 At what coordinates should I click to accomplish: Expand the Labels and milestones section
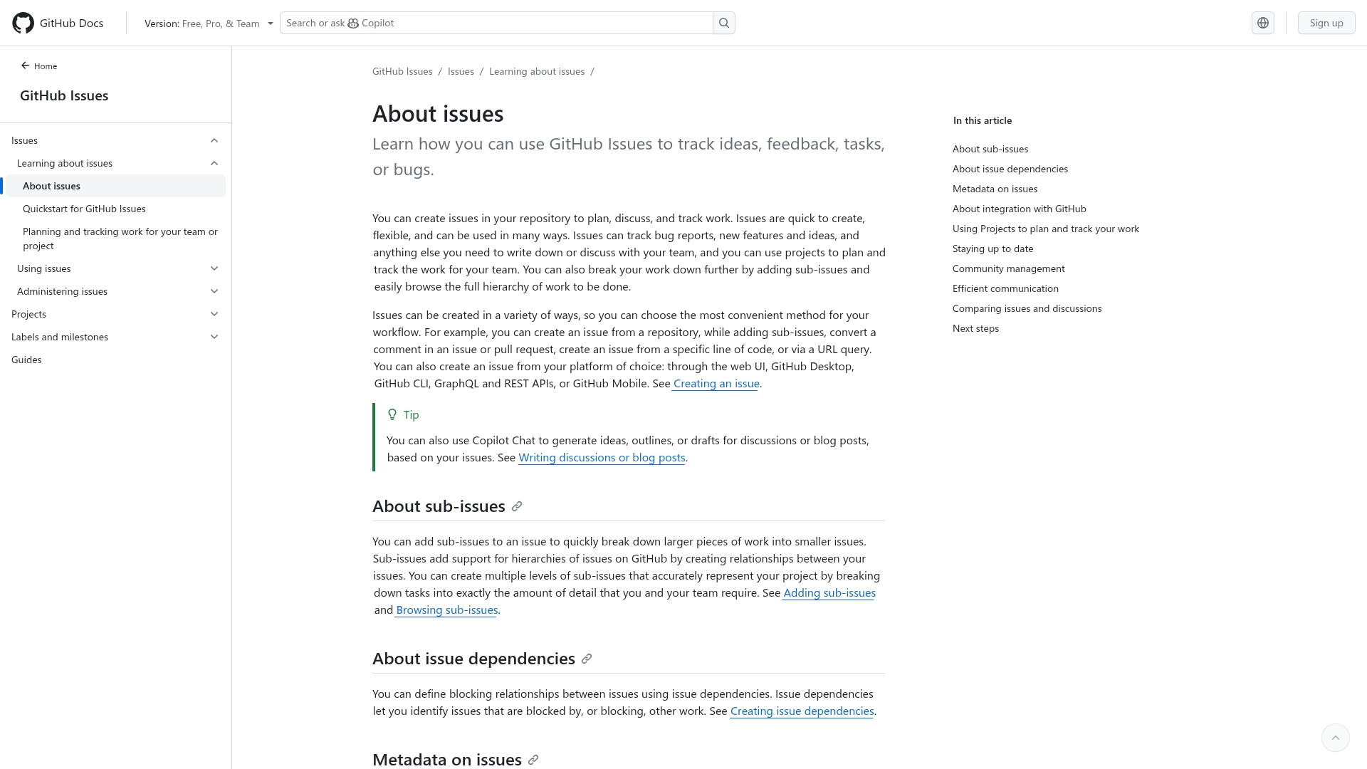coord(214,337)
